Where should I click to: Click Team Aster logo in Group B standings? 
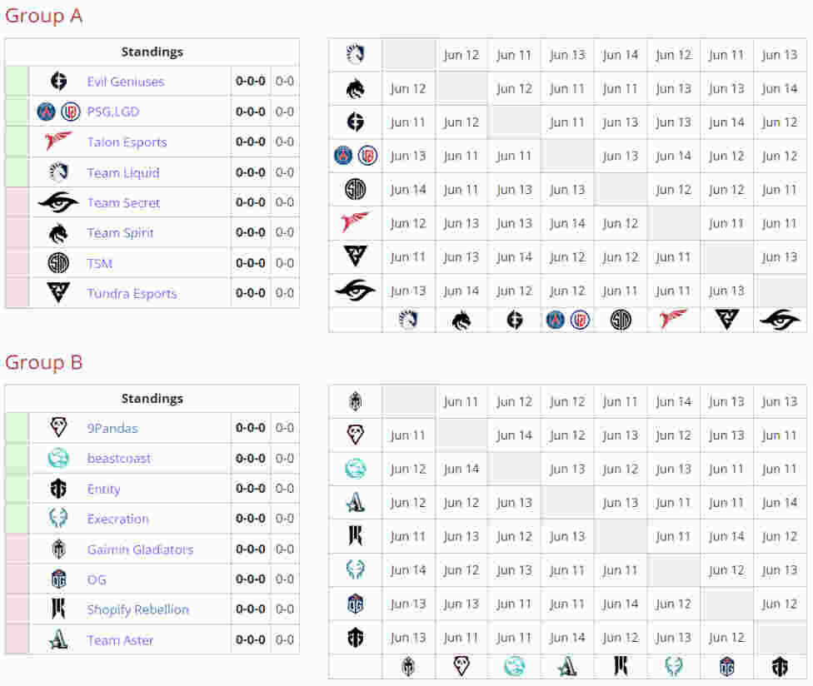(58, 640)
